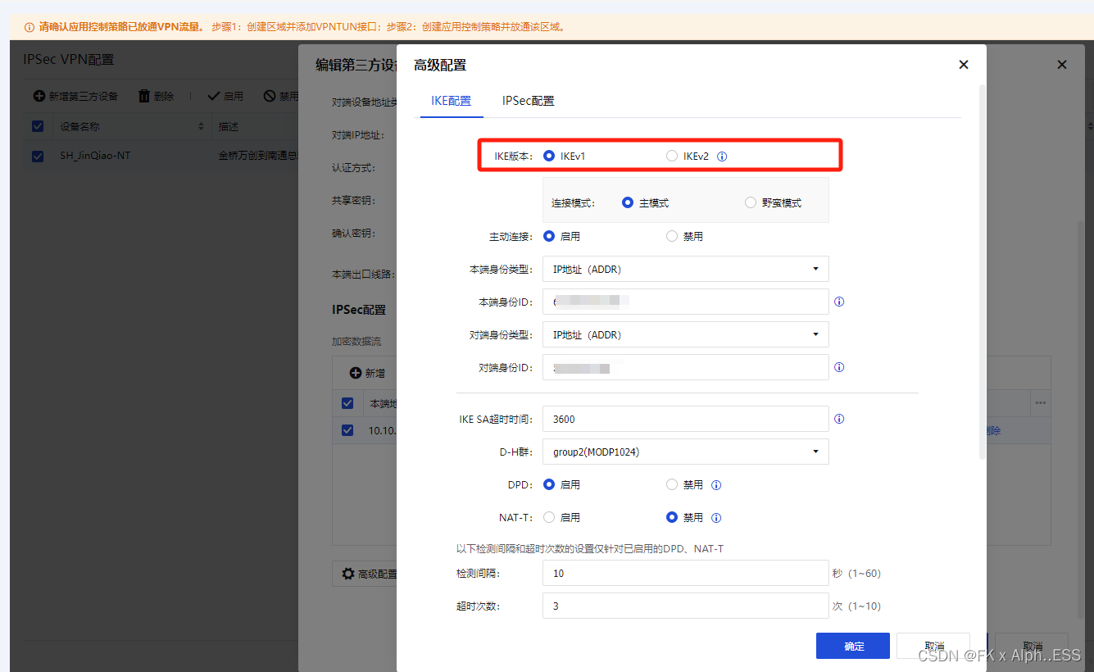
Task: Open D-H群 group2(MODP1024) dropdown
Action: tap(685, 452)
